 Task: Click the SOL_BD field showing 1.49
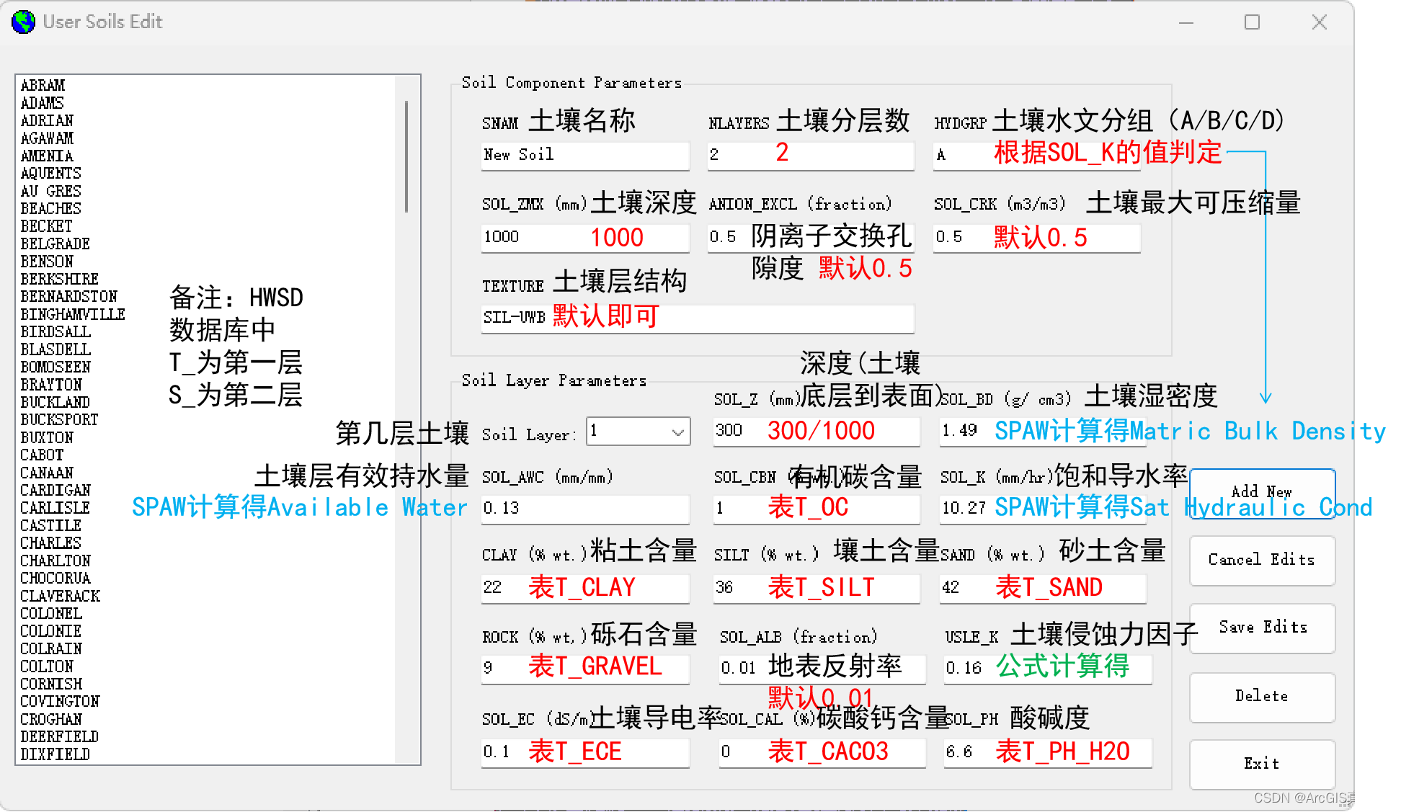point(1043,431)
